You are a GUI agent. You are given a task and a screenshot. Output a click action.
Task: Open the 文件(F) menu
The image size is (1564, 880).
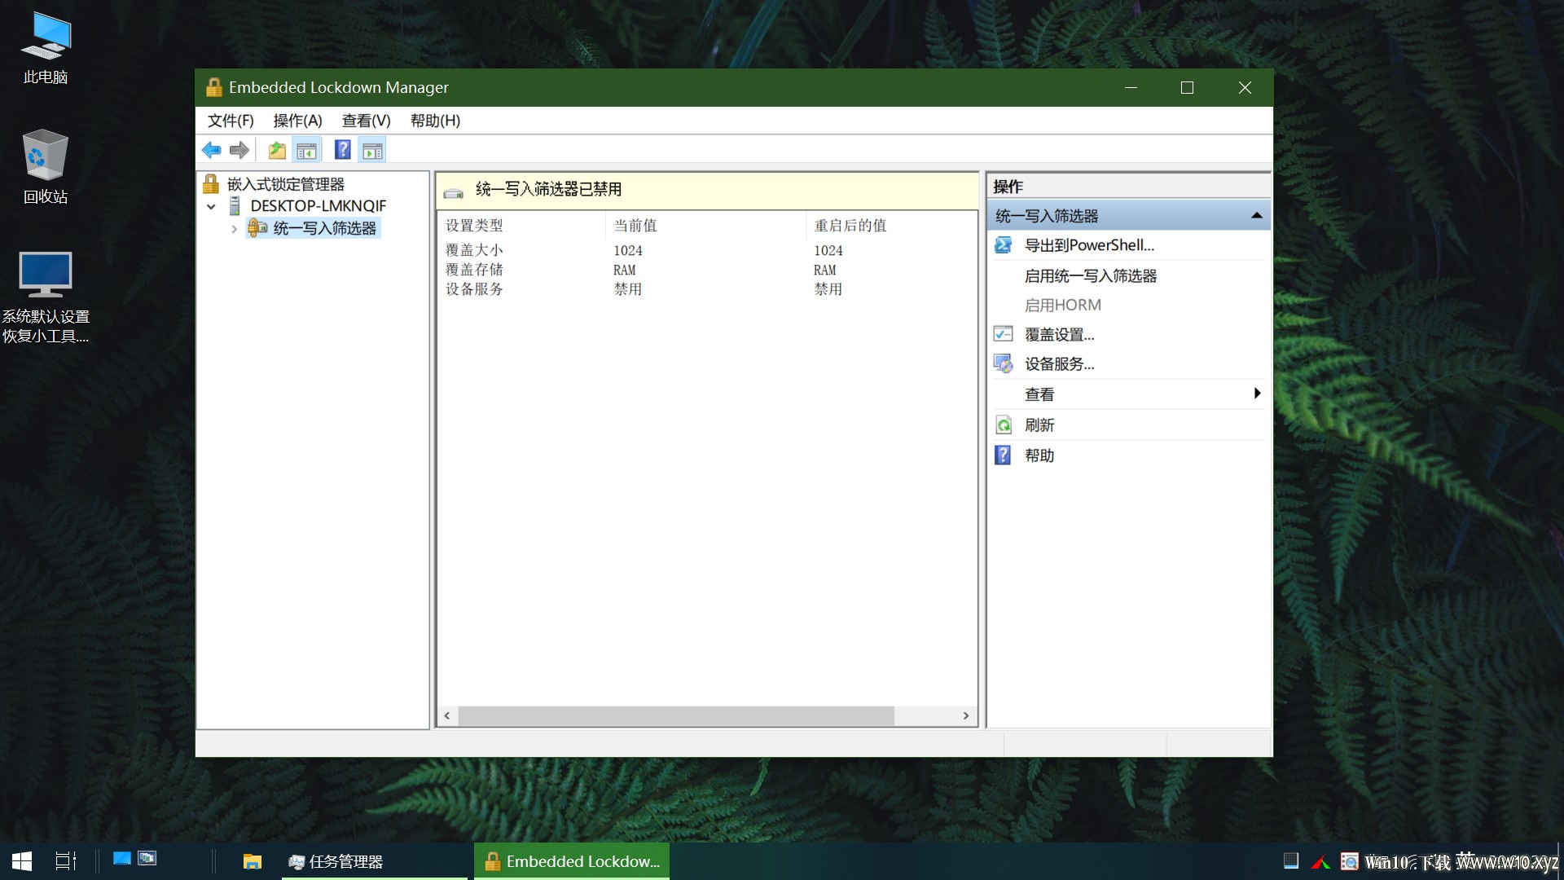point(231,121)
